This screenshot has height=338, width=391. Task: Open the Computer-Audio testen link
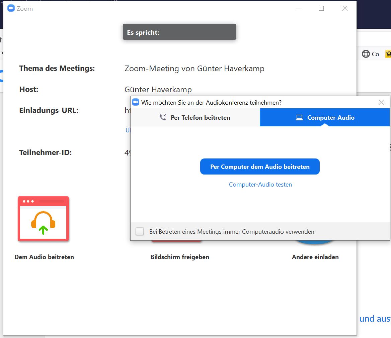[x=260, y=184]
